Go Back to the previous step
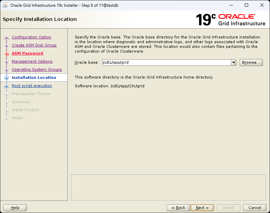This screenshot has width=270, height=213. [x=178, y=208]
